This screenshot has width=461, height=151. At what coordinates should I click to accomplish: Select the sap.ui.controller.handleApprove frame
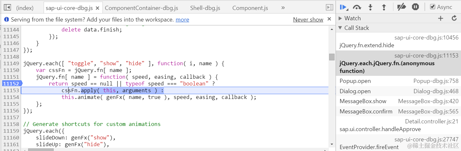coord(399,125)
